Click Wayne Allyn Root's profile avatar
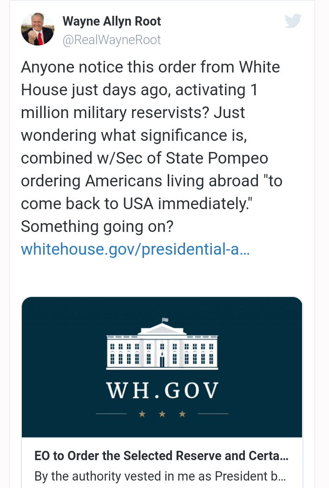This screenshot has height=488, width=329. [38, 29]
